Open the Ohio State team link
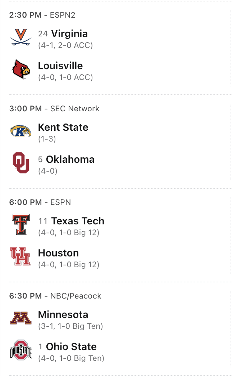The image size is (233, 376). coord(71,347)
